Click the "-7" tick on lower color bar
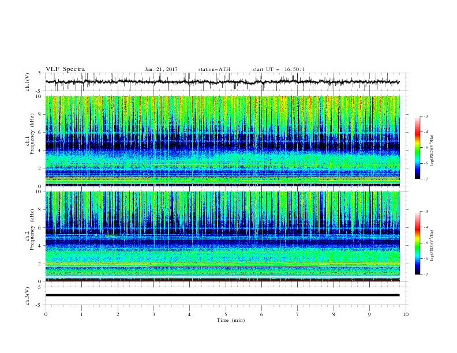Screen dimensions: 457x353 point(425,275)
